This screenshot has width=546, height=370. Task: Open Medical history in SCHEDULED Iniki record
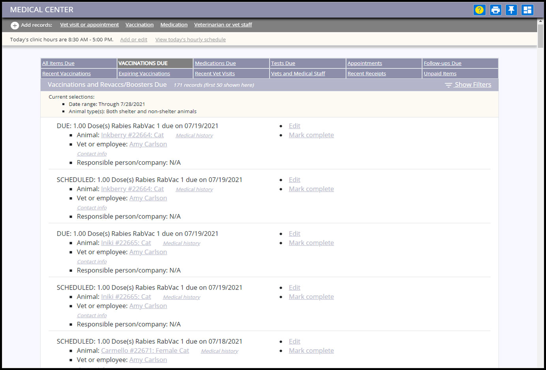[182, 297]
